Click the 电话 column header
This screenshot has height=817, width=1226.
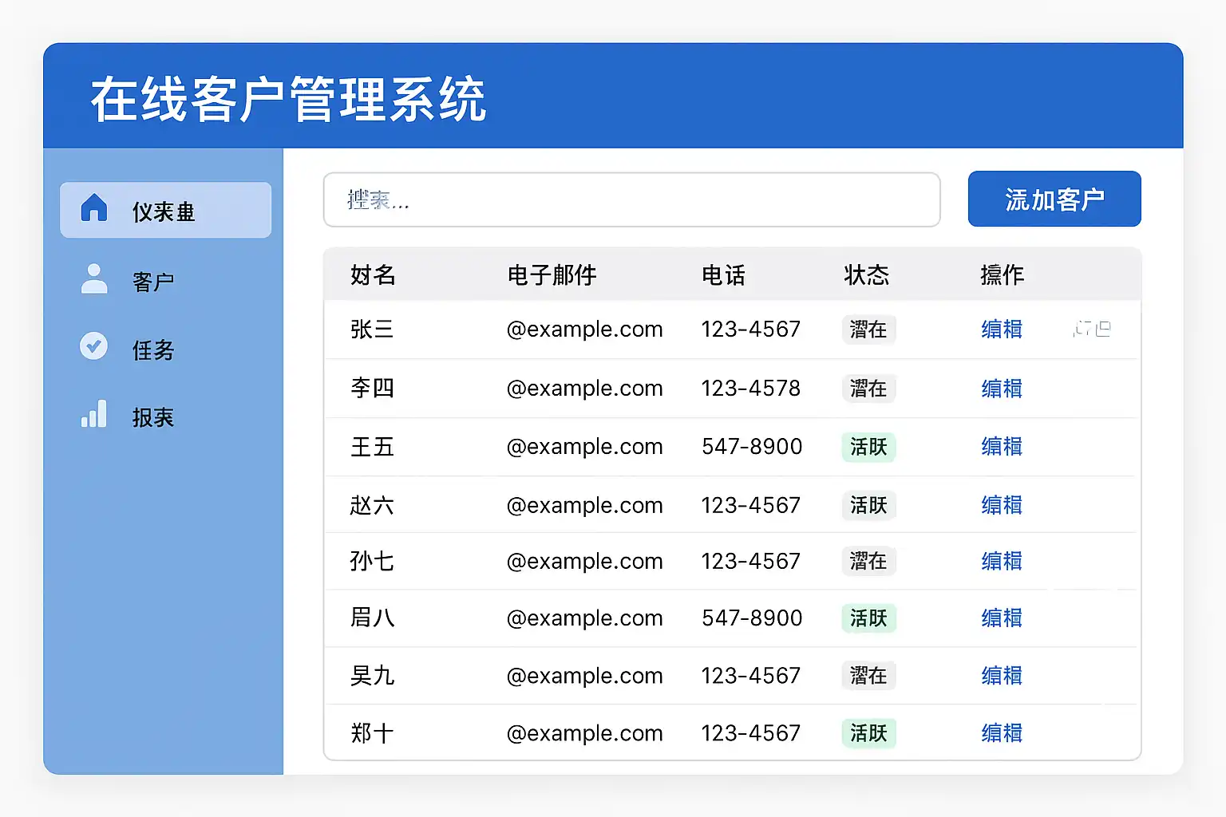pos(723,275)
